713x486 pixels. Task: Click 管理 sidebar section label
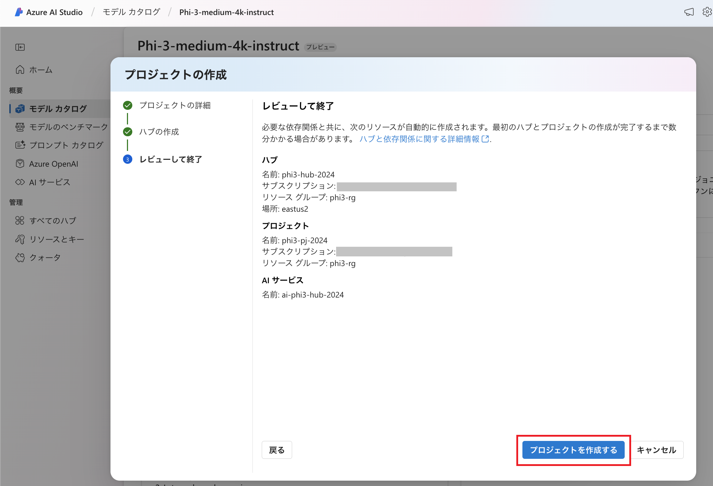pyautogui.click(x=16, y=202)
